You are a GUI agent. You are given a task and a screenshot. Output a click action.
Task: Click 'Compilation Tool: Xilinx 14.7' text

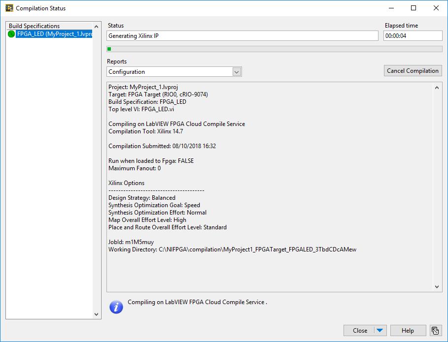point(146,131)
